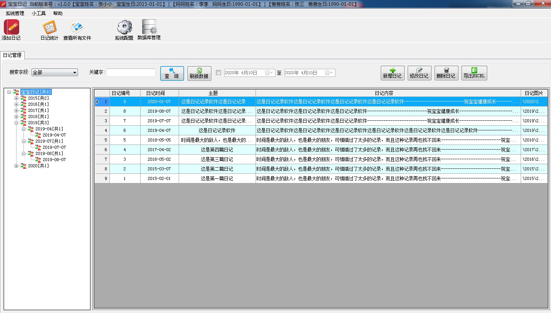Click the 新增日记 button
This screenshot has width=551, height=313.
(392, 73)
